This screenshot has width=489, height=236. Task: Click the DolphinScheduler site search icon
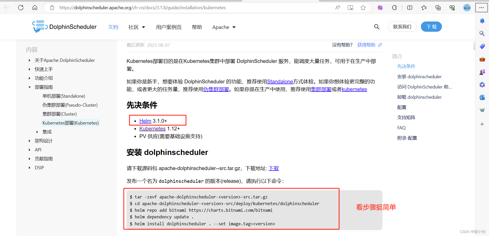point(377,27)
